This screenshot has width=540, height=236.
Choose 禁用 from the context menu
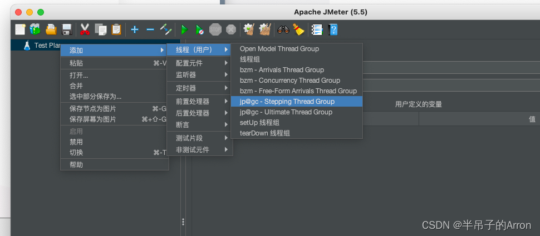pos(115,142)
